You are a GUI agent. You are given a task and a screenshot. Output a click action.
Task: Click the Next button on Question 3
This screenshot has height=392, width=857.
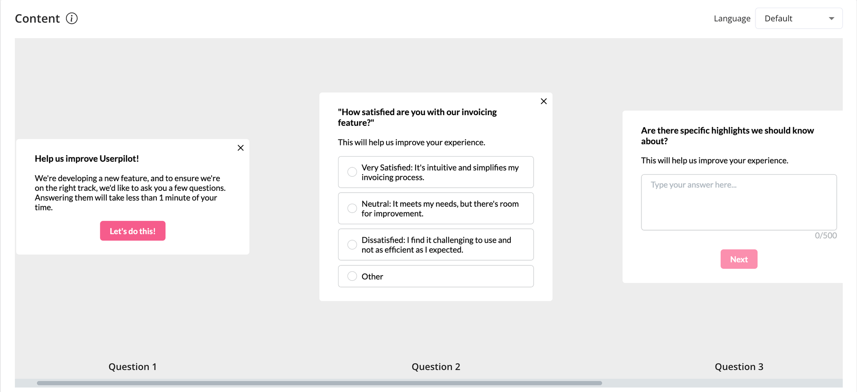click(x=739, y=259)
